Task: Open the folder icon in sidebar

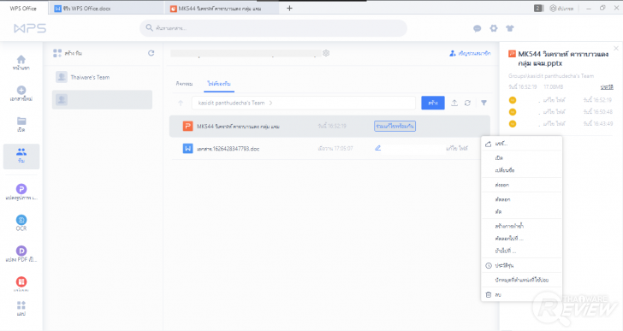Action: (x=21, y=121)
